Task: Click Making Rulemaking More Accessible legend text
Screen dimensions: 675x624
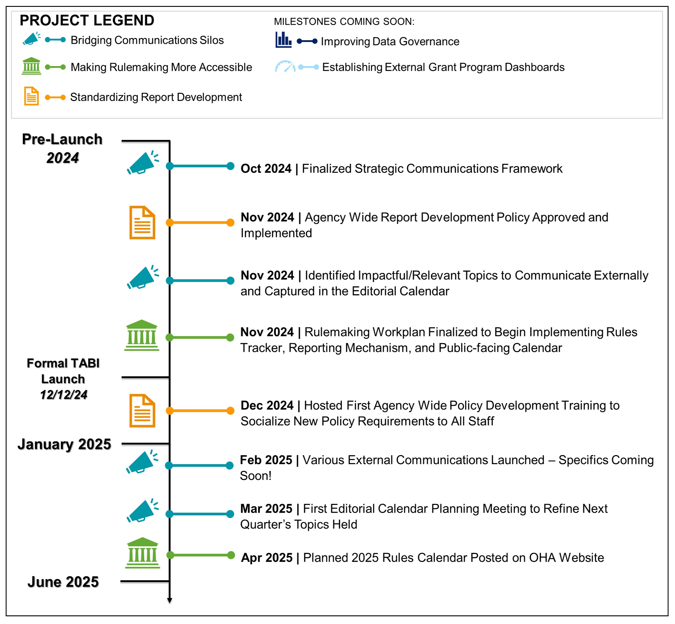Action: tap(161, 67)
